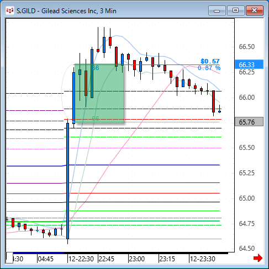Click the blue time-axis scrollbar segment
Viewport: 269px width, 269px height.
click(x=39, y=253)
